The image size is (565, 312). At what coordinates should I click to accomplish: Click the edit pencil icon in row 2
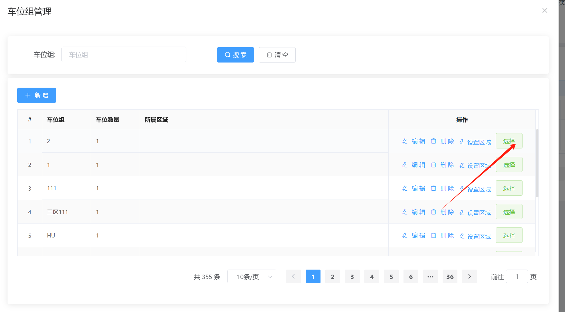405,141
